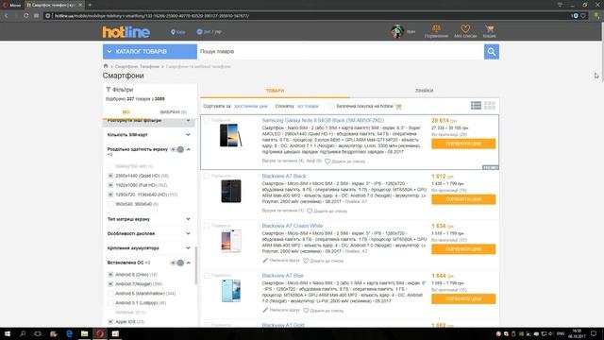Reload the page in browser toolbar
604x340 pixels.
(x=25, y=16)
